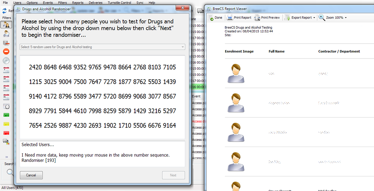Select the All Users filter icon
Screen dimensions: 374x191
click(6, 25)
